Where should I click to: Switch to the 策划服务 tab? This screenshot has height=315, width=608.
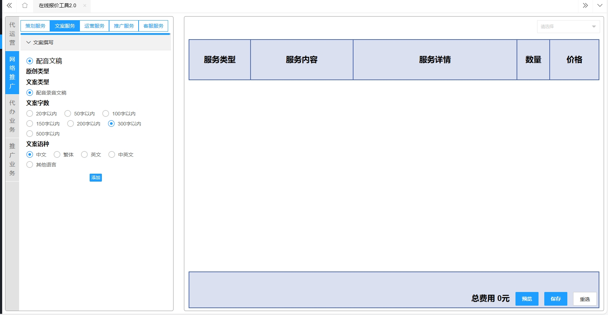point(35,26)
